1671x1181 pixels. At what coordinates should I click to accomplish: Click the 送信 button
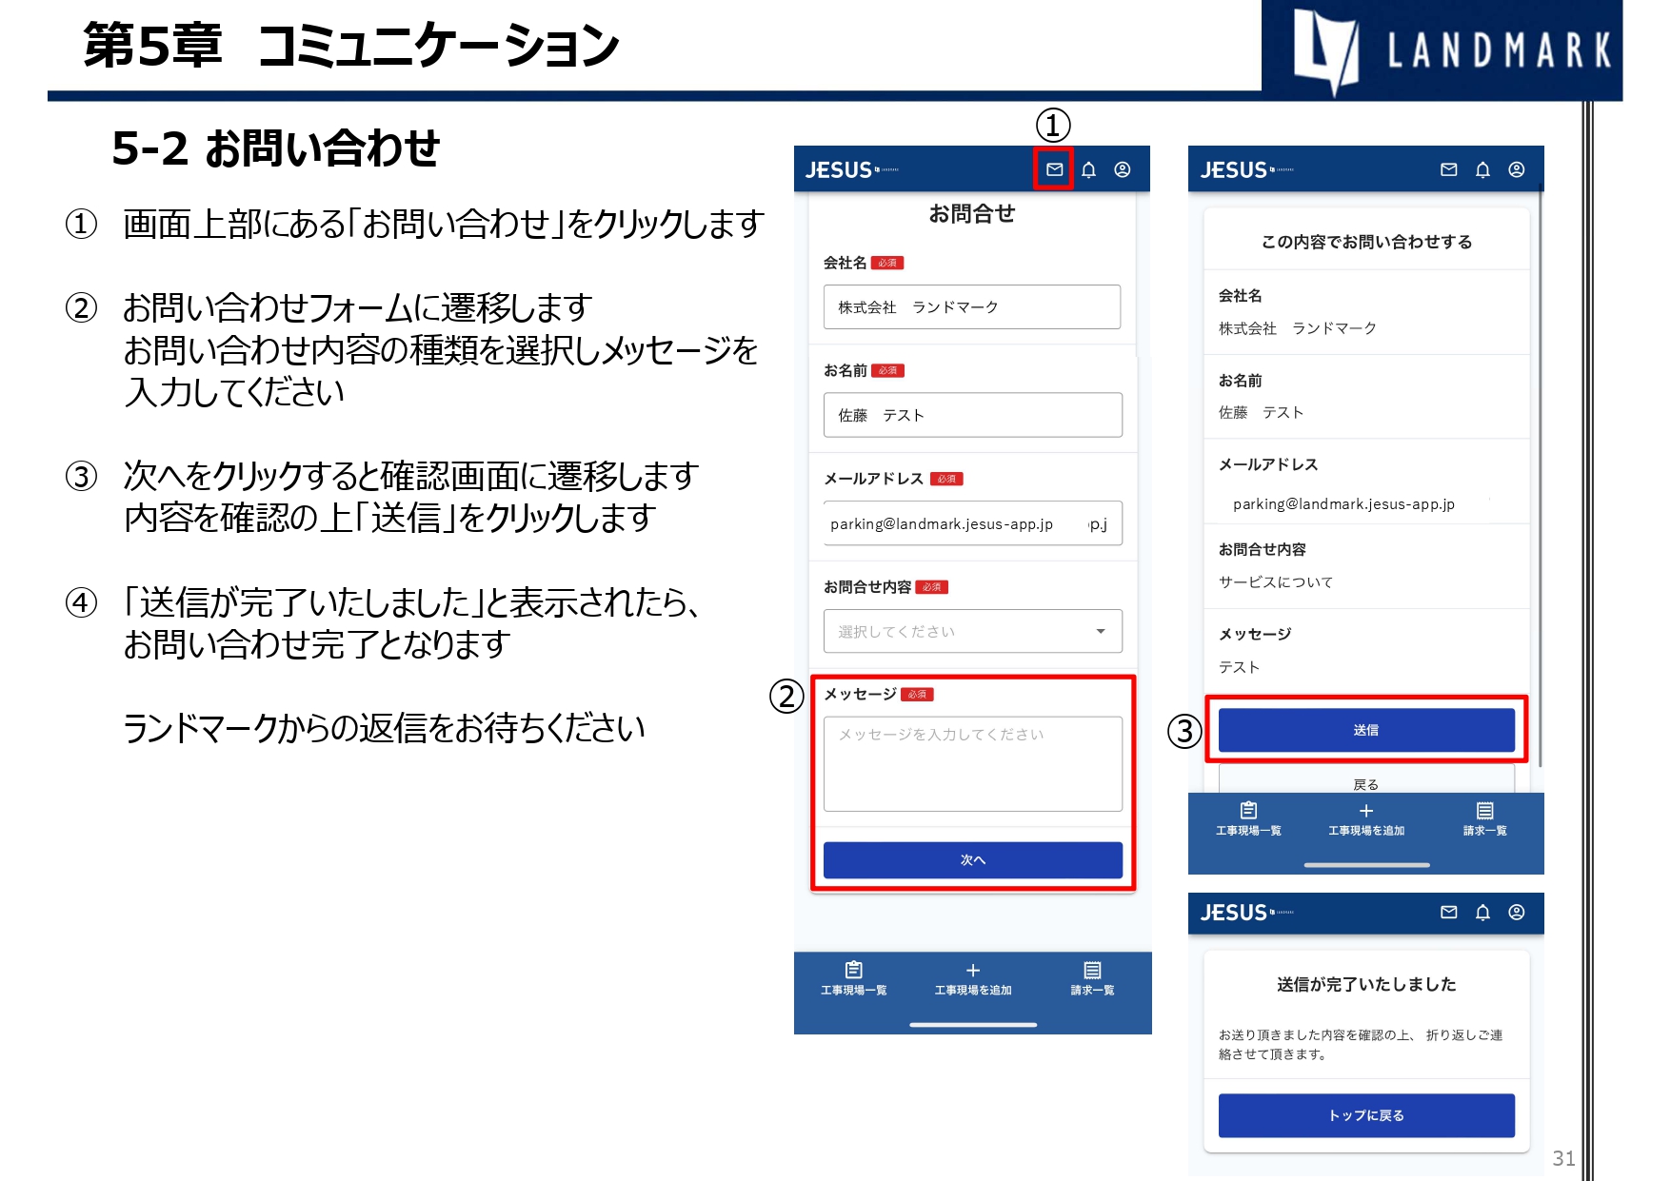1366,730
